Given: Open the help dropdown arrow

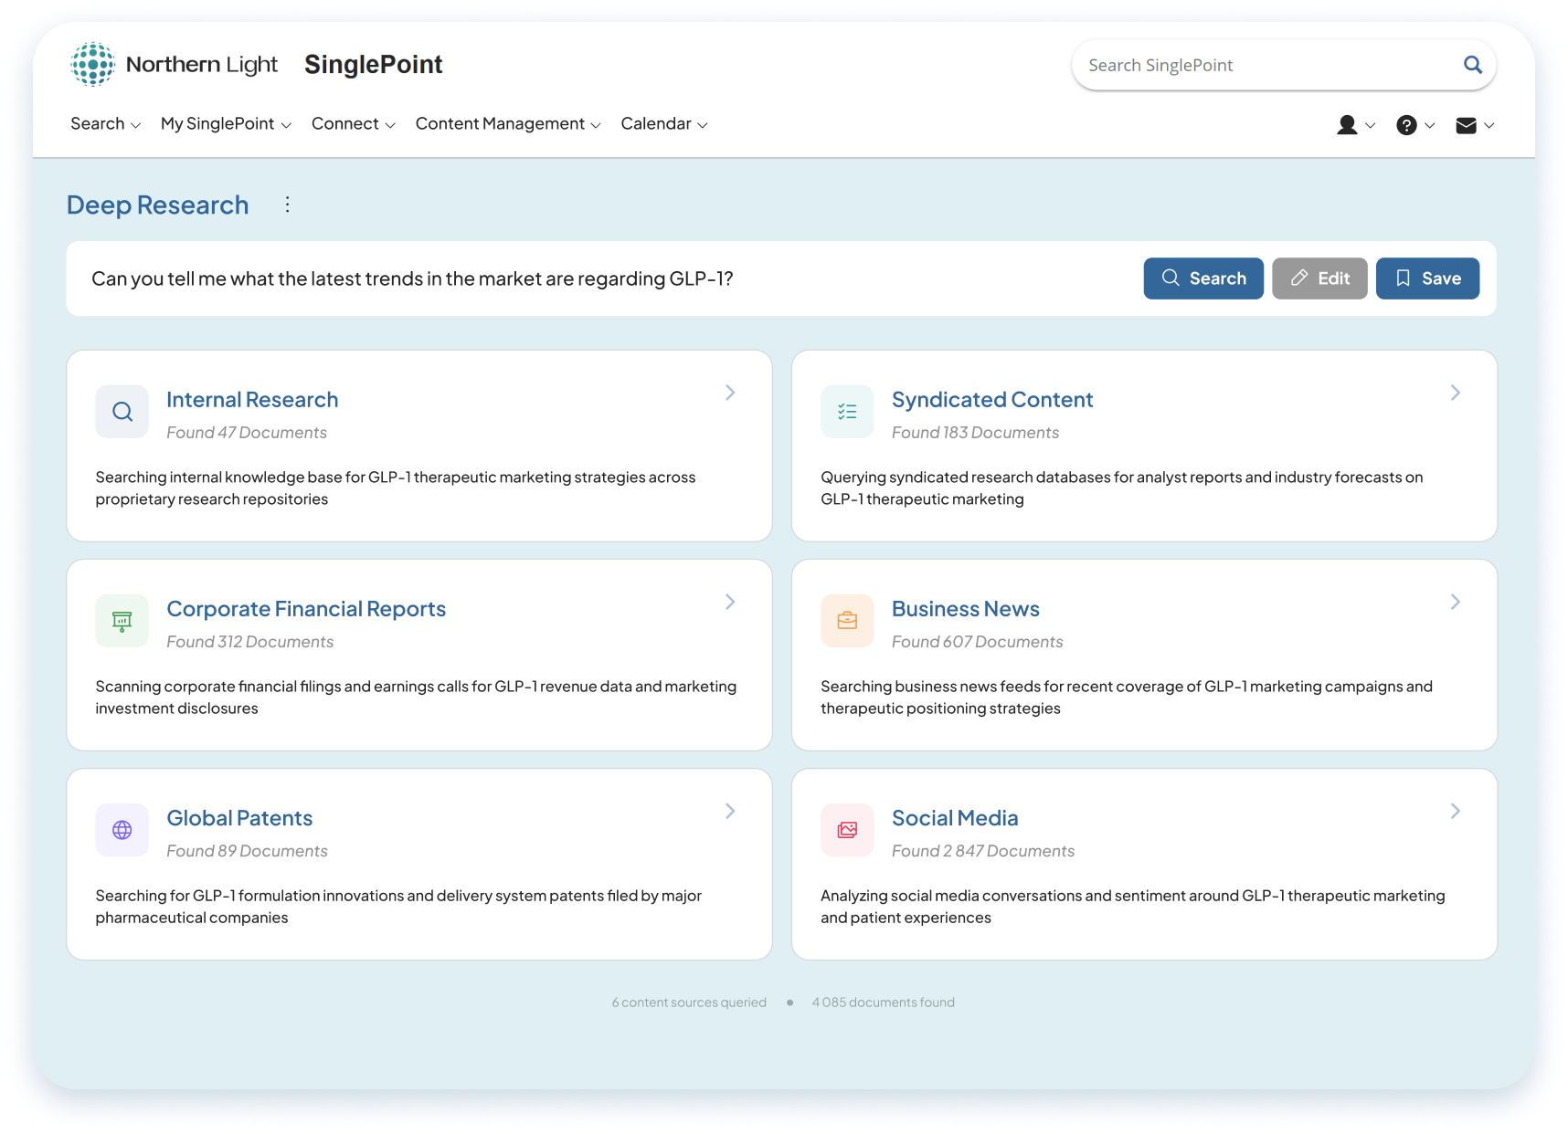Looking at the screenshot, I should tap(1430, 126).
